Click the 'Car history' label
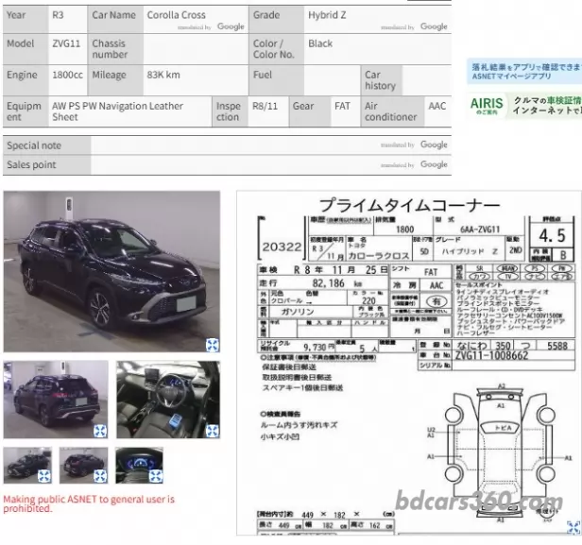 point(380,80)
